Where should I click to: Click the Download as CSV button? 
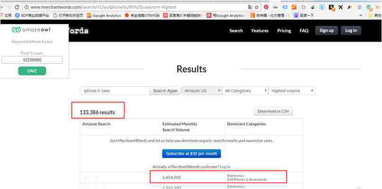coord(273,112)
